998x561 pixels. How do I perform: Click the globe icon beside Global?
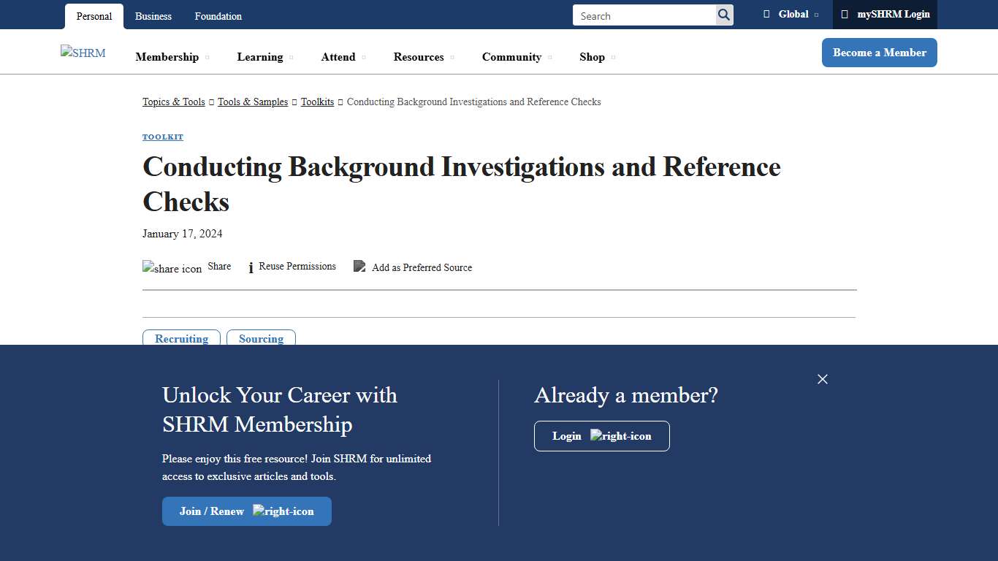click(x=766, y=13)
